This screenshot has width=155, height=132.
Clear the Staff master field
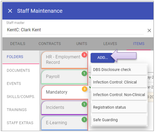(149, 31)
